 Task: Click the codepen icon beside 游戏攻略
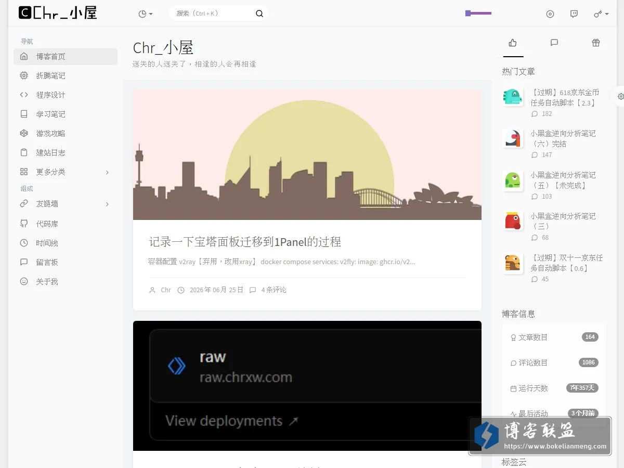[24, 133]
